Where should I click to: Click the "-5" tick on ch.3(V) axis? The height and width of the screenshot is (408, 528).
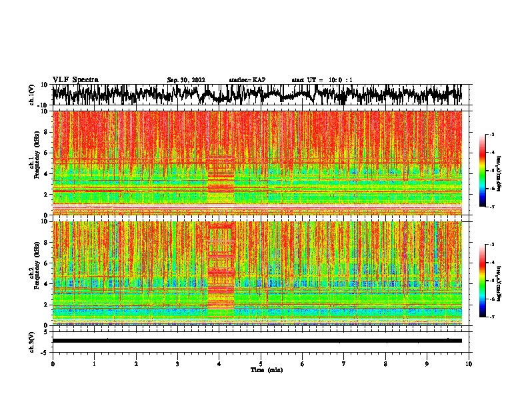pos(45,353)
